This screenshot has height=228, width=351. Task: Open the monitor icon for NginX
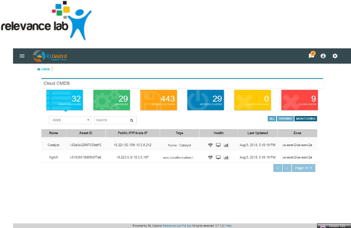point(218,157)
